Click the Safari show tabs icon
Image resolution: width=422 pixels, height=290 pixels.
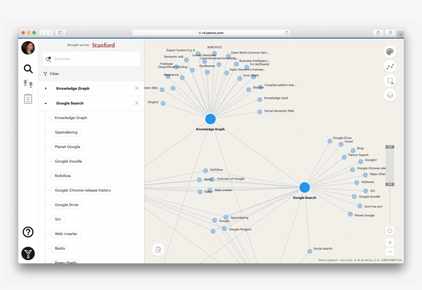coord(390,32)
